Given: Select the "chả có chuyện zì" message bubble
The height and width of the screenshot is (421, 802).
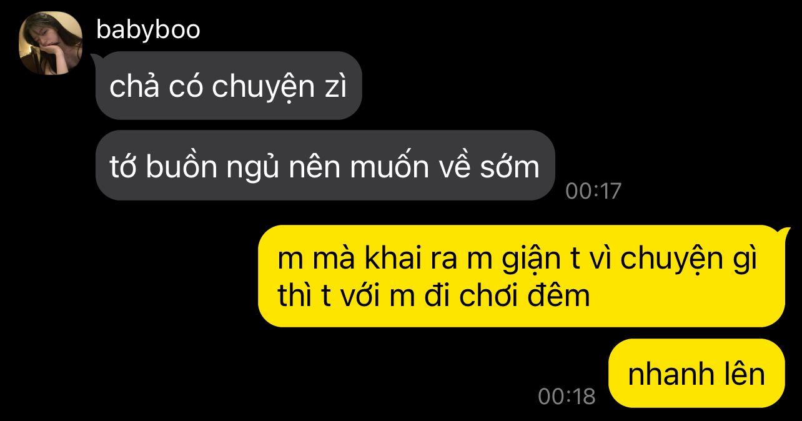Looking at the screenshot, I should [x=229, y=86].
